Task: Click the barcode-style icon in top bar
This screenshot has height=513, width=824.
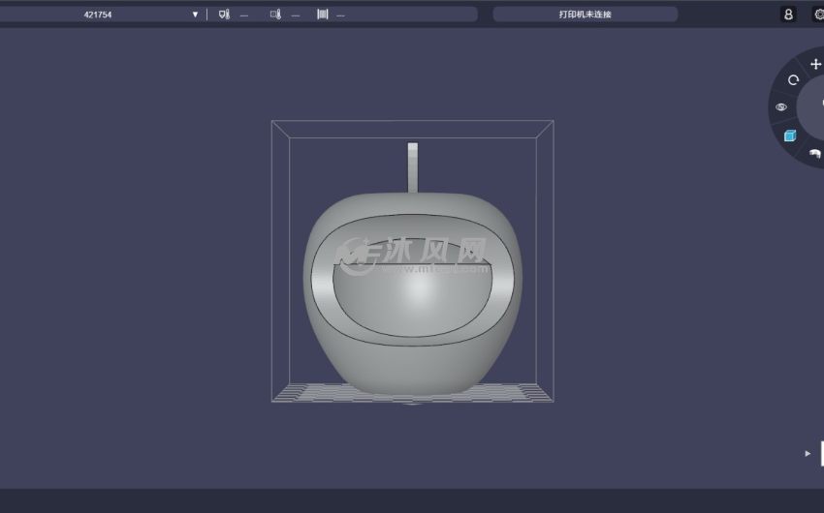Action: (x=322, y=15)
